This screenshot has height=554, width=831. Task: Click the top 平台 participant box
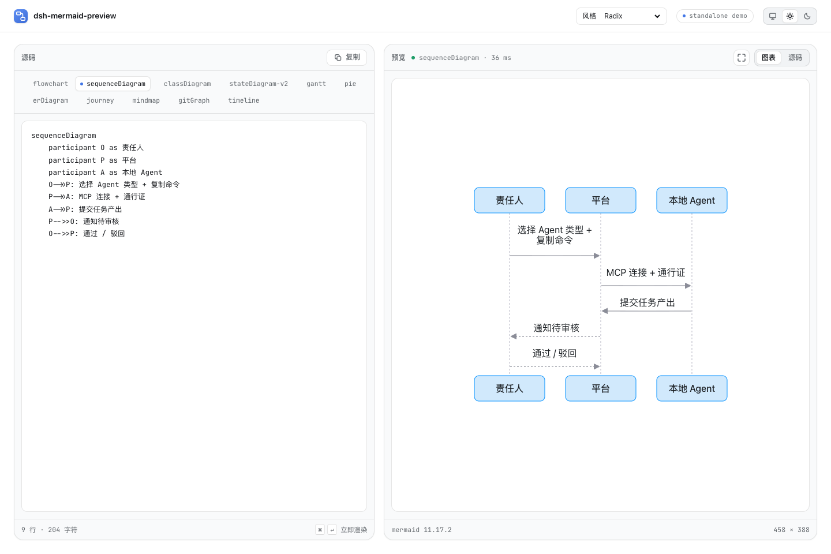(601, 200)
